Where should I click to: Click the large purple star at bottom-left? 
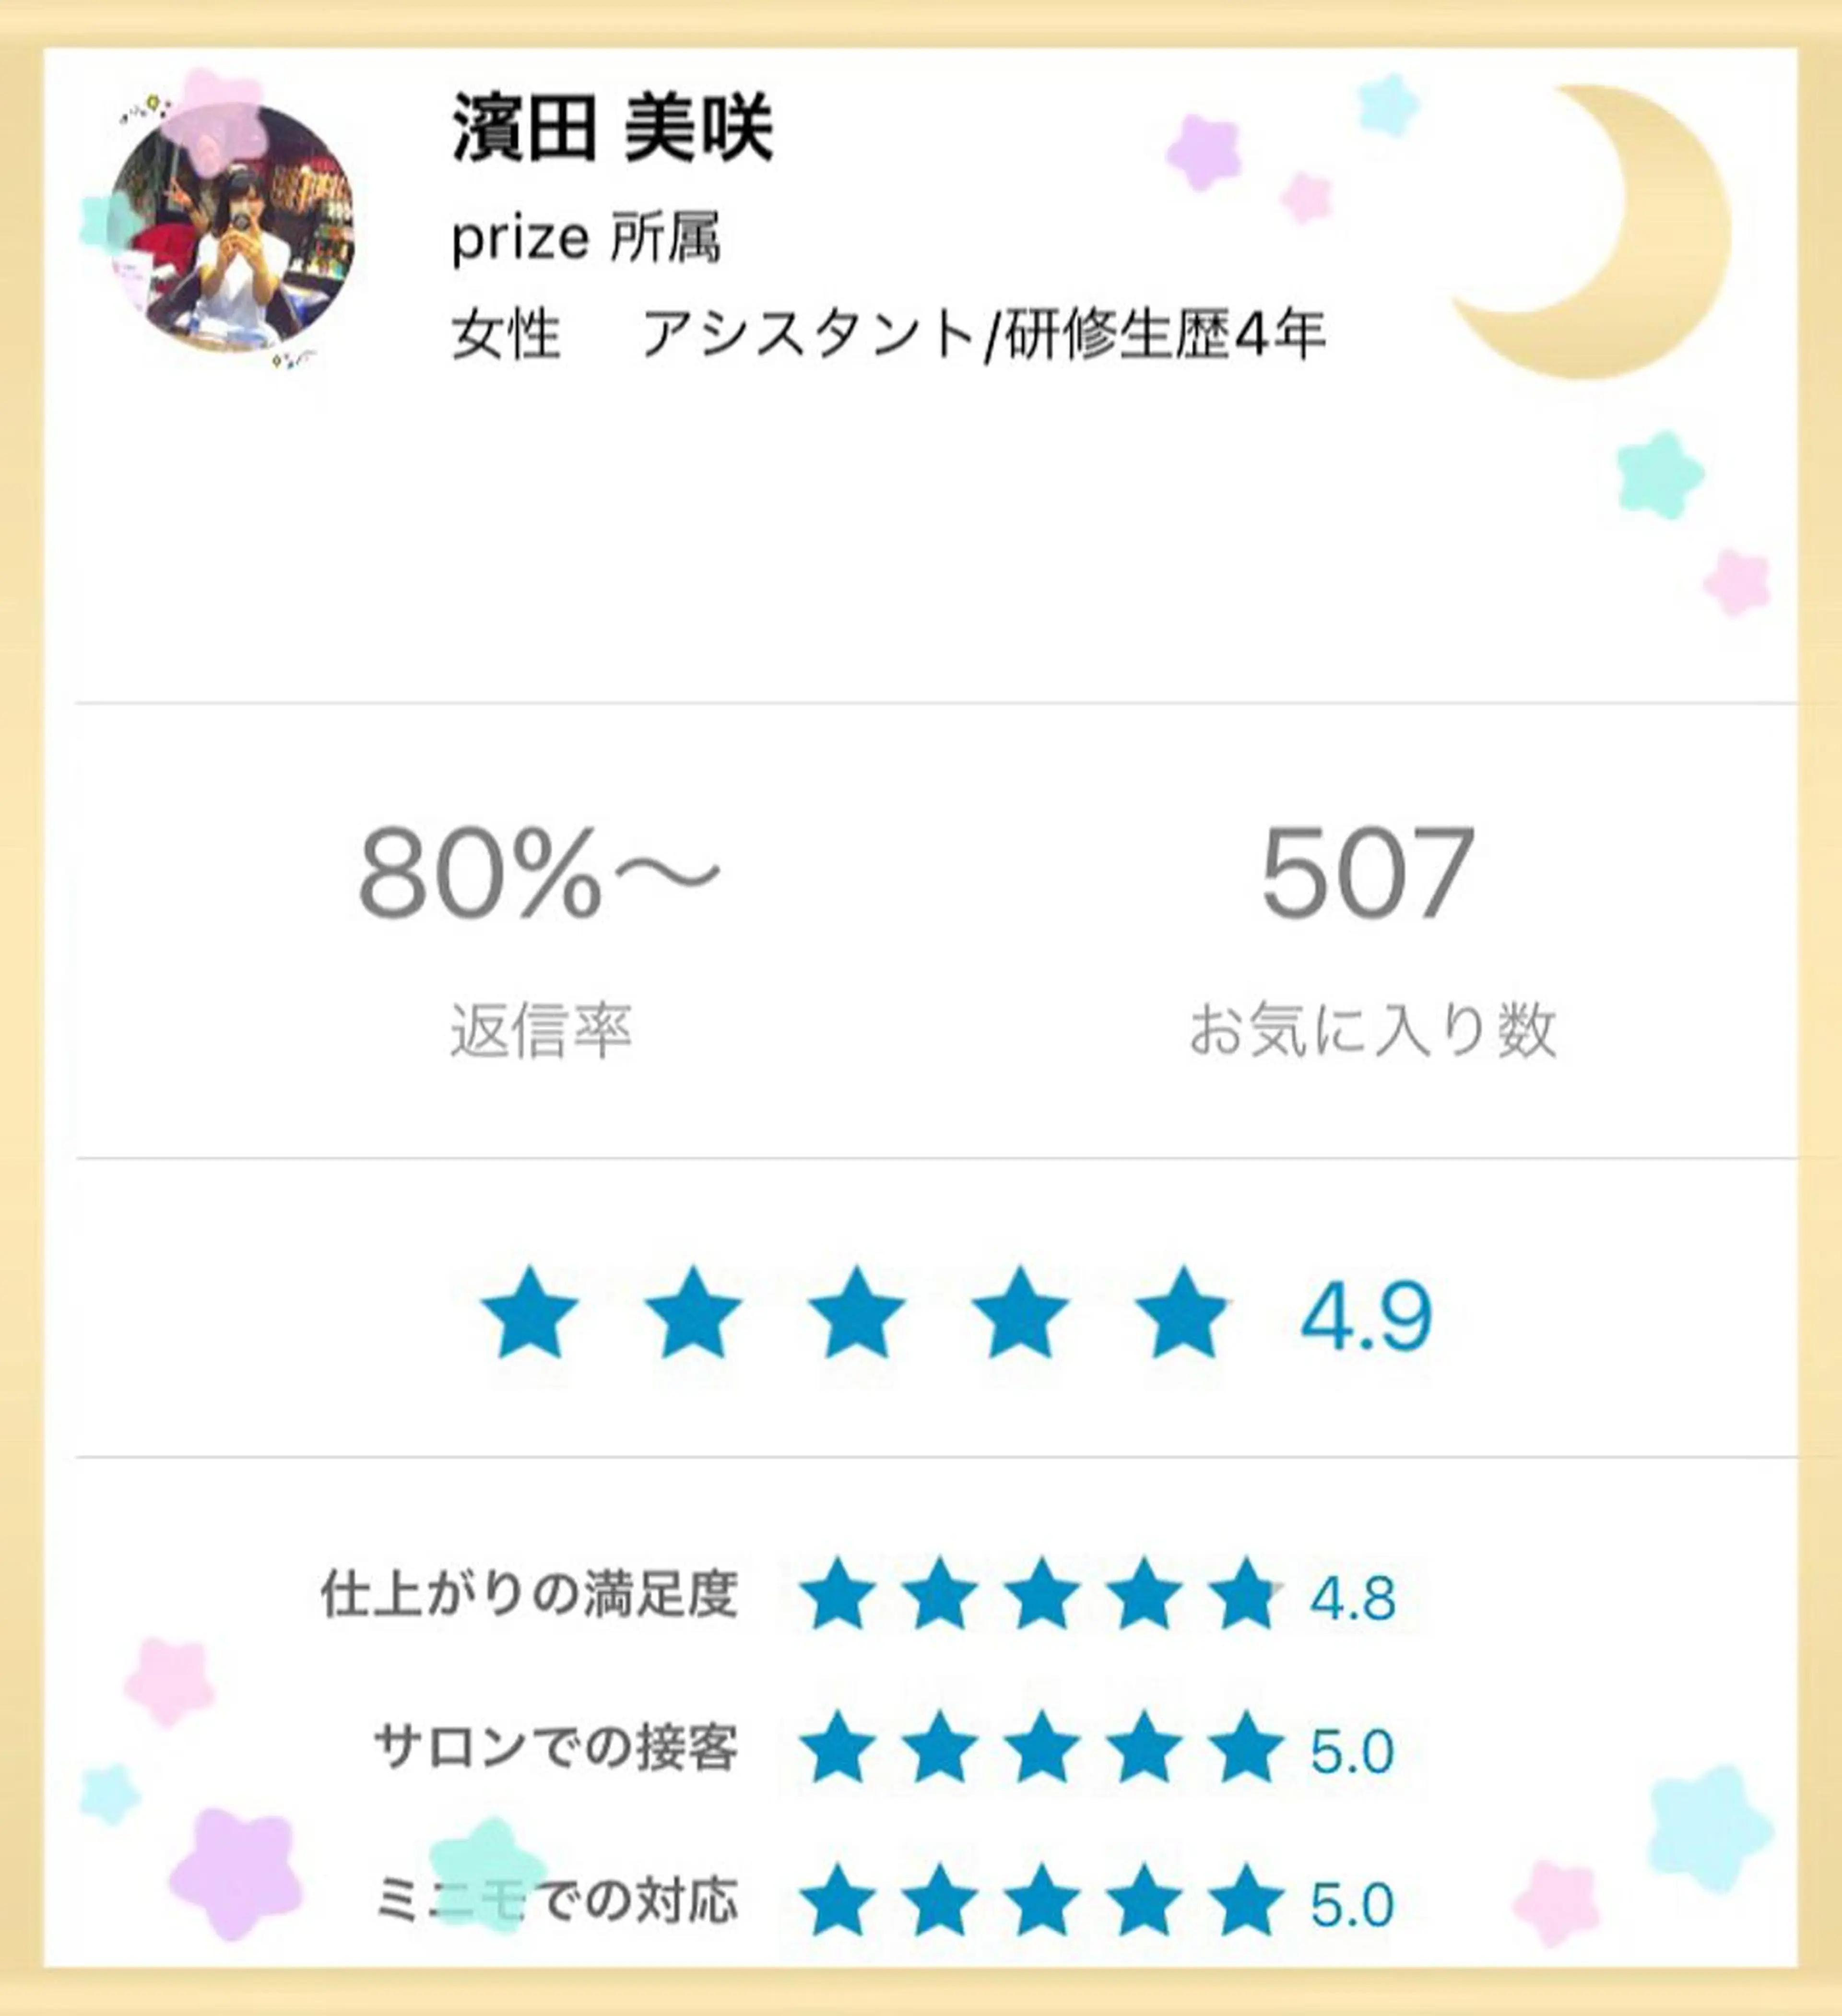click(237, 1870)
